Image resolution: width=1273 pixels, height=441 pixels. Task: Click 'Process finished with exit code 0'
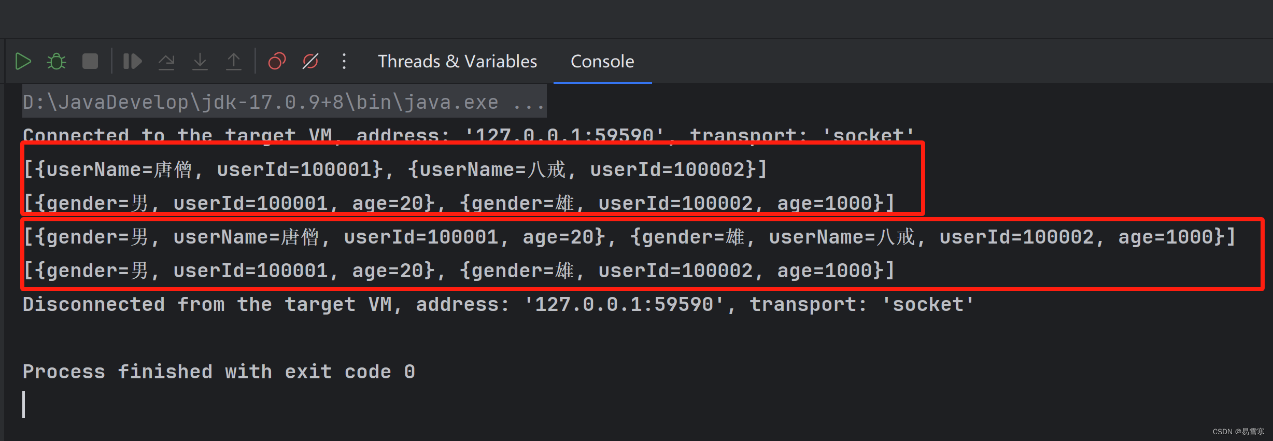[x=219, y=372]
